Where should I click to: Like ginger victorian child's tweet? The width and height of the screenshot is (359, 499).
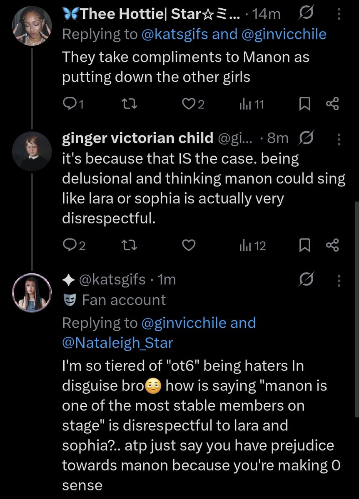[x=189, y=246]
